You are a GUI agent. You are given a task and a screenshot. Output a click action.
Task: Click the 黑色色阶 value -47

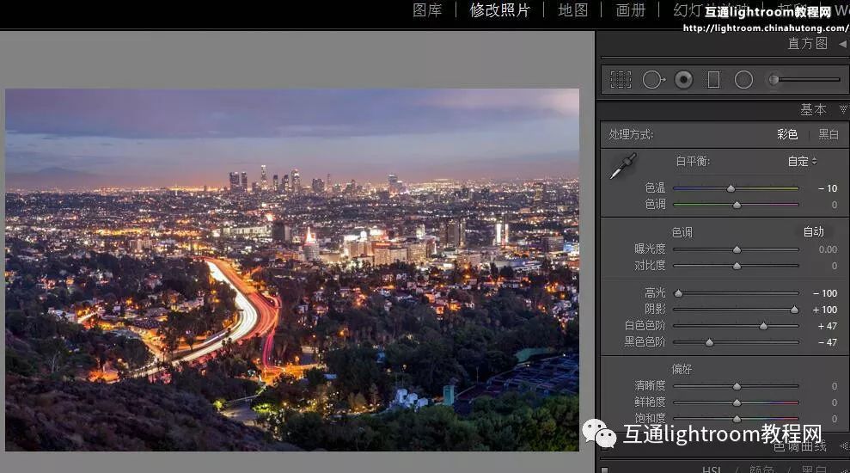point(828,342)
